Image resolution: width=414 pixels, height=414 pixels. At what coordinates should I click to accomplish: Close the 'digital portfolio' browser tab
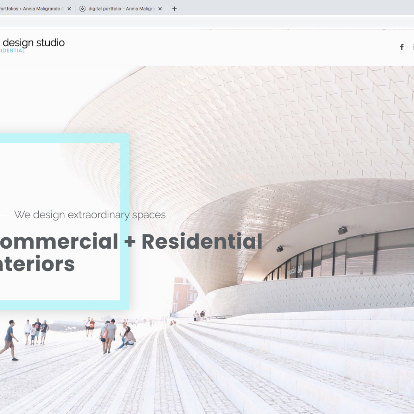pyautogui.click(x=161, y=8)
